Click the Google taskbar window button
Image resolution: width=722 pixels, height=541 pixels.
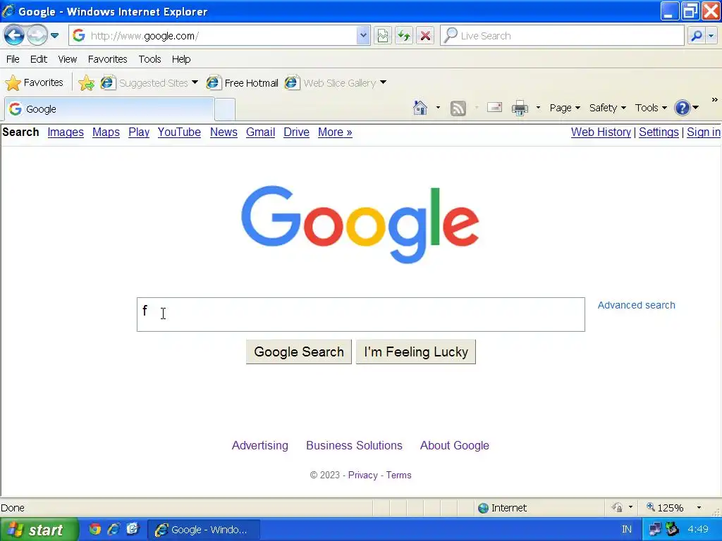pyautogui.click(x=204, y=530)
